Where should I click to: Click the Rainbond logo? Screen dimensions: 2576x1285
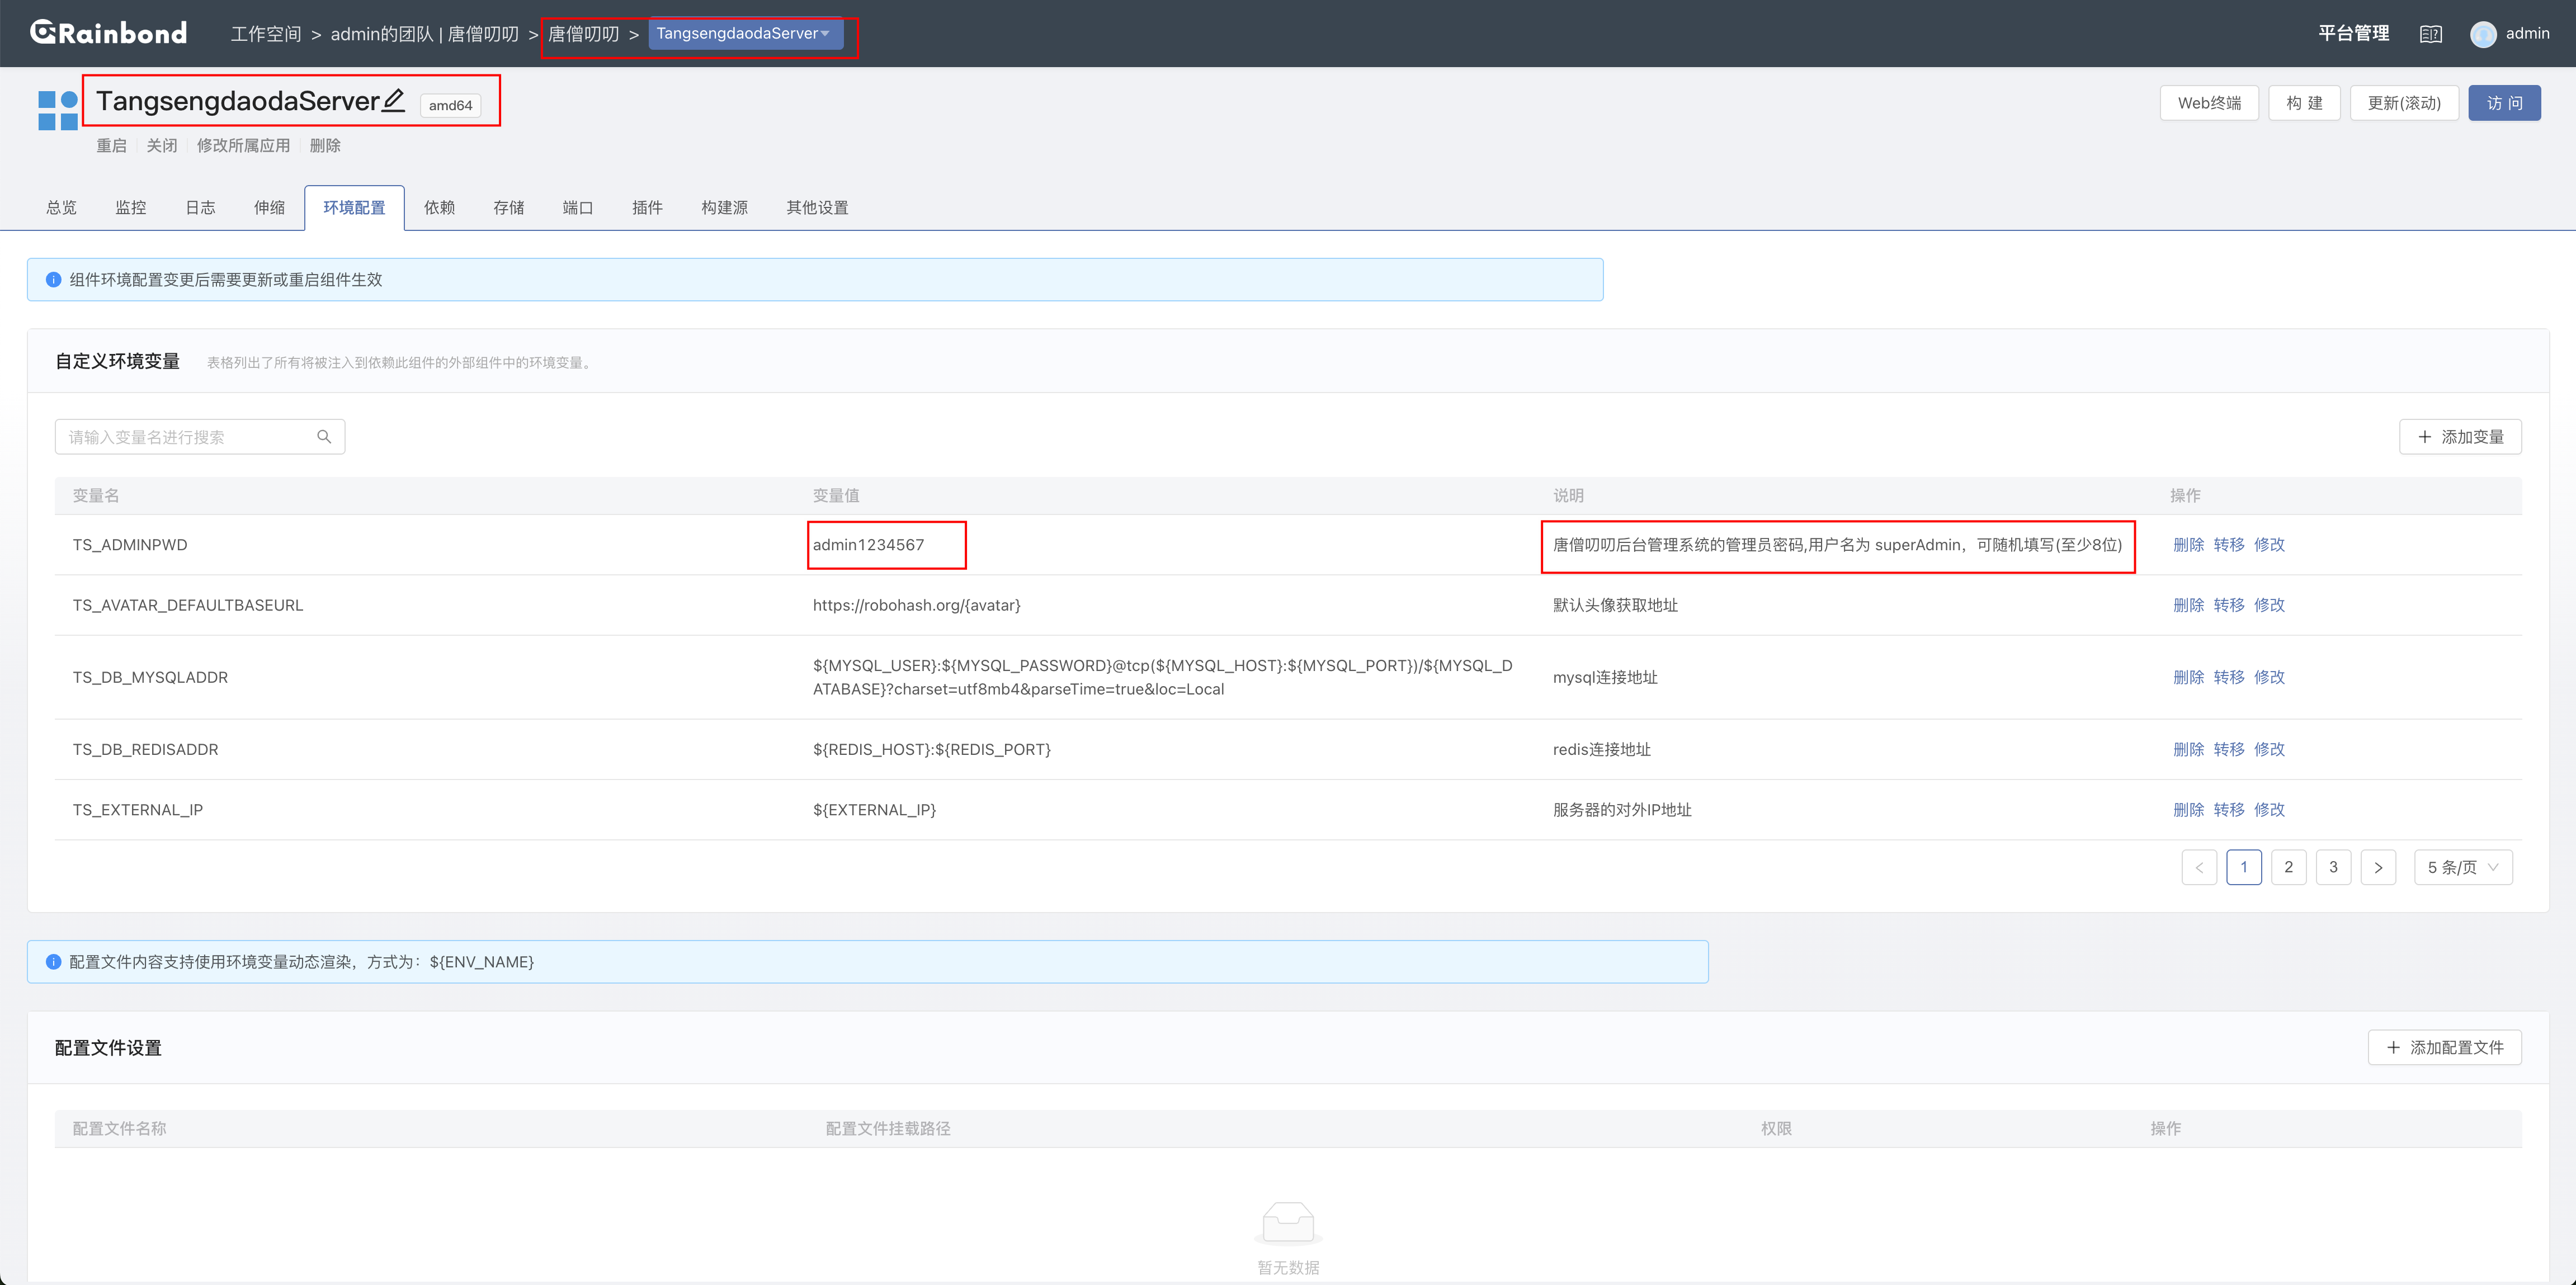[108, 33]
